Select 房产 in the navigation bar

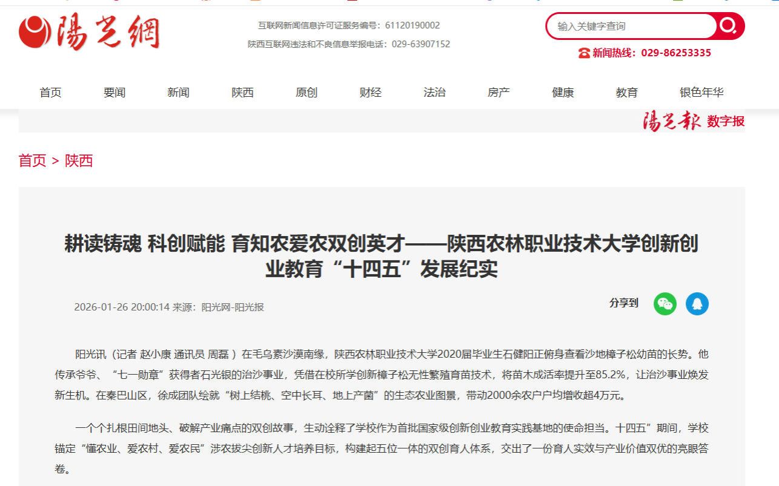click(x=499, y=93)
